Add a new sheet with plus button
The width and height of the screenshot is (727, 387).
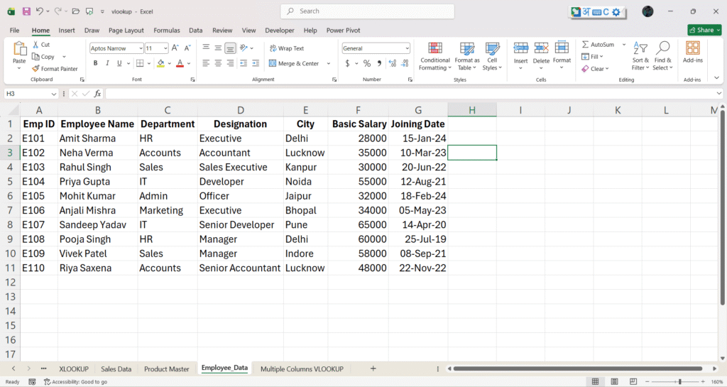[x=373, y=369]
